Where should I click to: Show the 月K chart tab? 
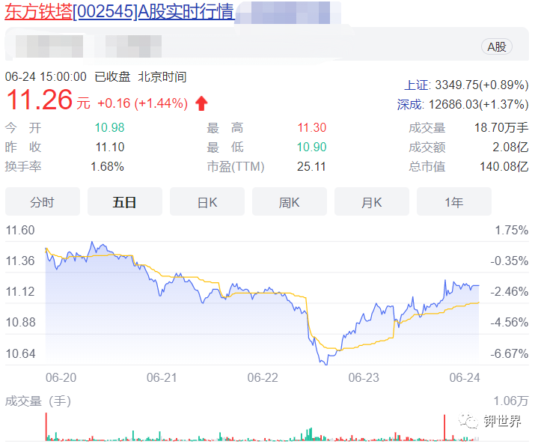point(372,202)
